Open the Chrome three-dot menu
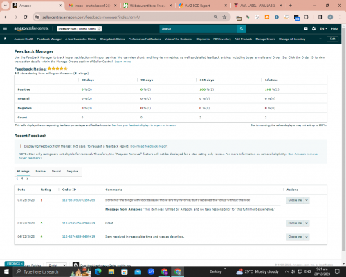 click(340, 17)
